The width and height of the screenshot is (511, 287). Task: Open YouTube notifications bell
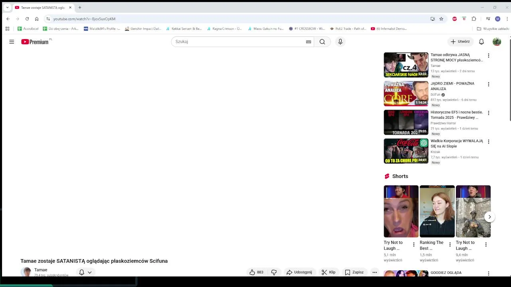[481, 41]
